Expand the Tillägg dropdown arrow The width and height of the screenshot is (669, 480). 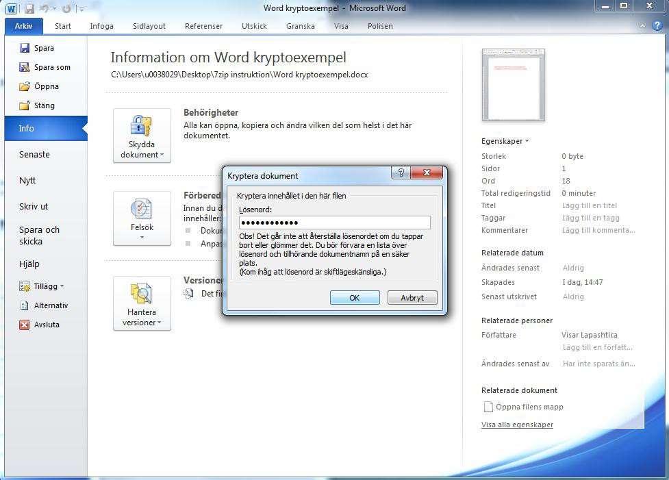tap(62, 286)
